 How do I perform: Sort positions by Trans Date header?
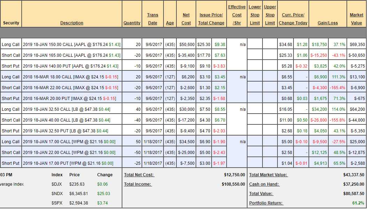point(152,19)
